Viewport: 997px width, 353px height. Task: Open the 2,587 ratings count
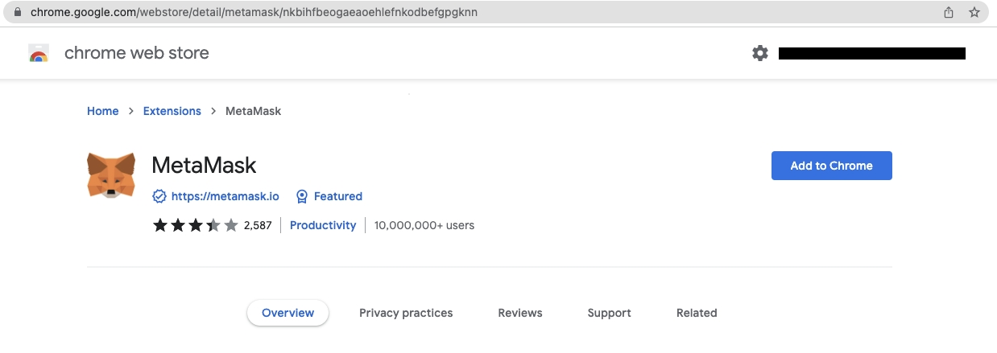258,225
